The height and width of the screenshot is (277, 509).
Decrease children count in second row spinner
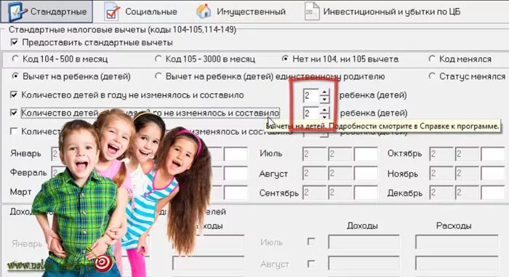click(324, 116)
